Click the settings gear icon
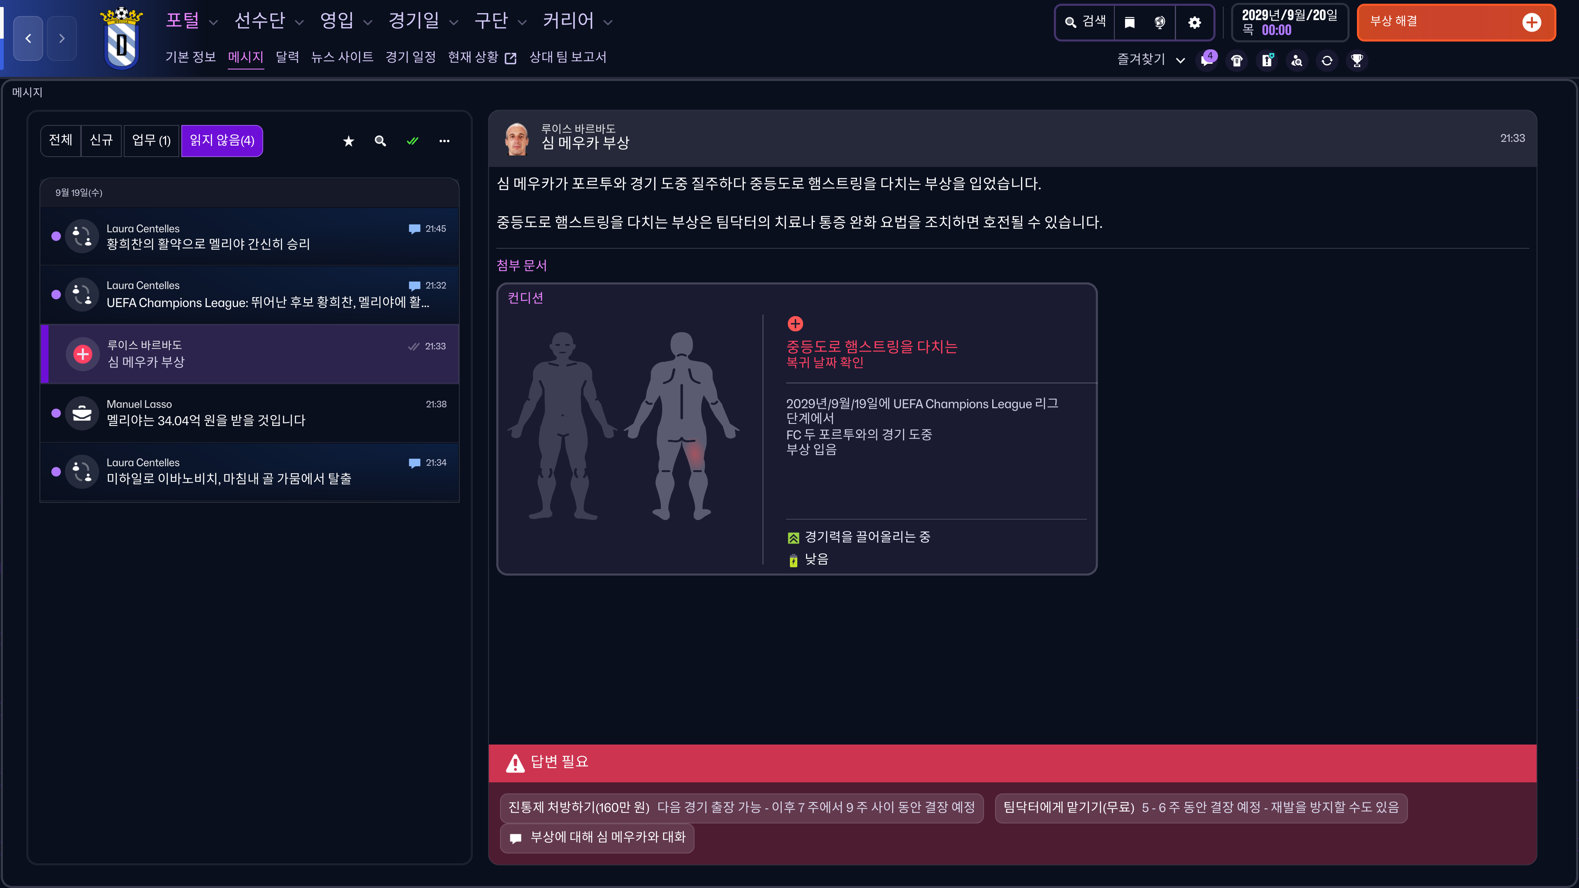Image resolution: width=1579 pixels, height=888 pixels. click(x=1194, y=23)
